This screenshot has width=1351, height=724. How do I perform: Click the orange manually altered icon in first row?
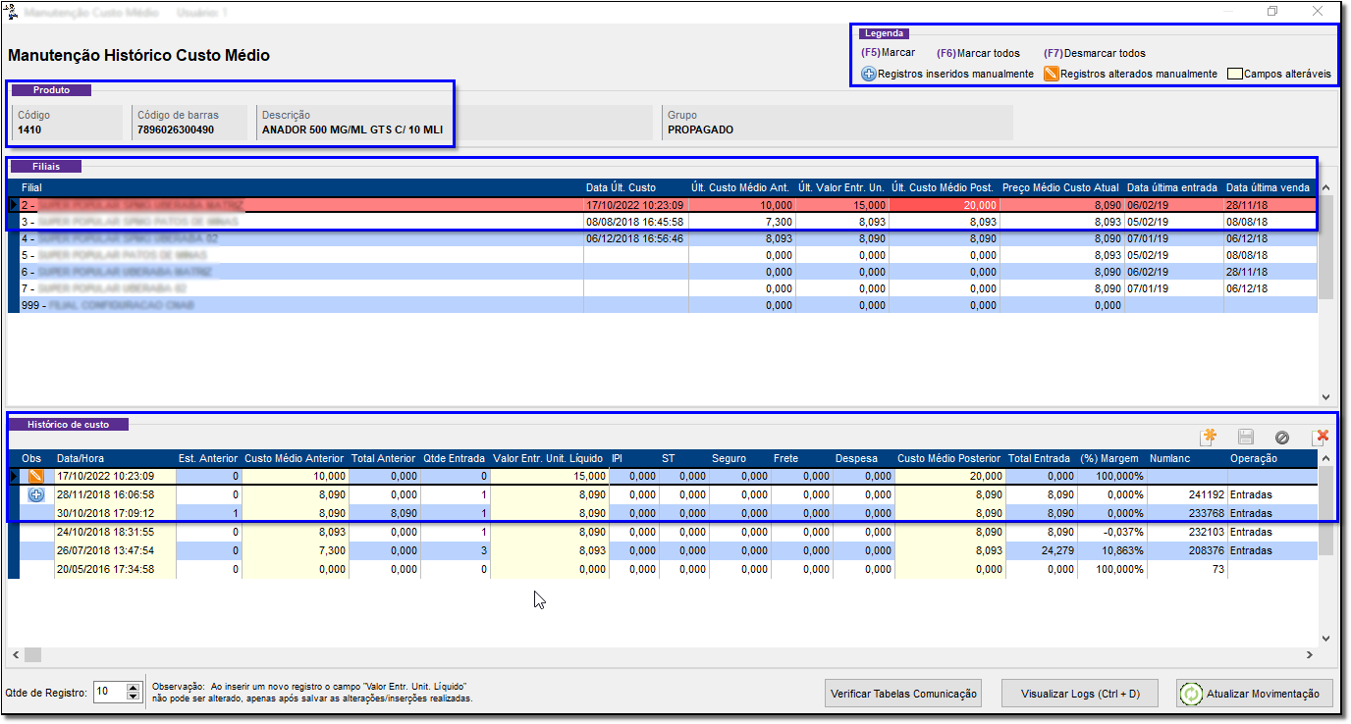click(x=36, y=476)
